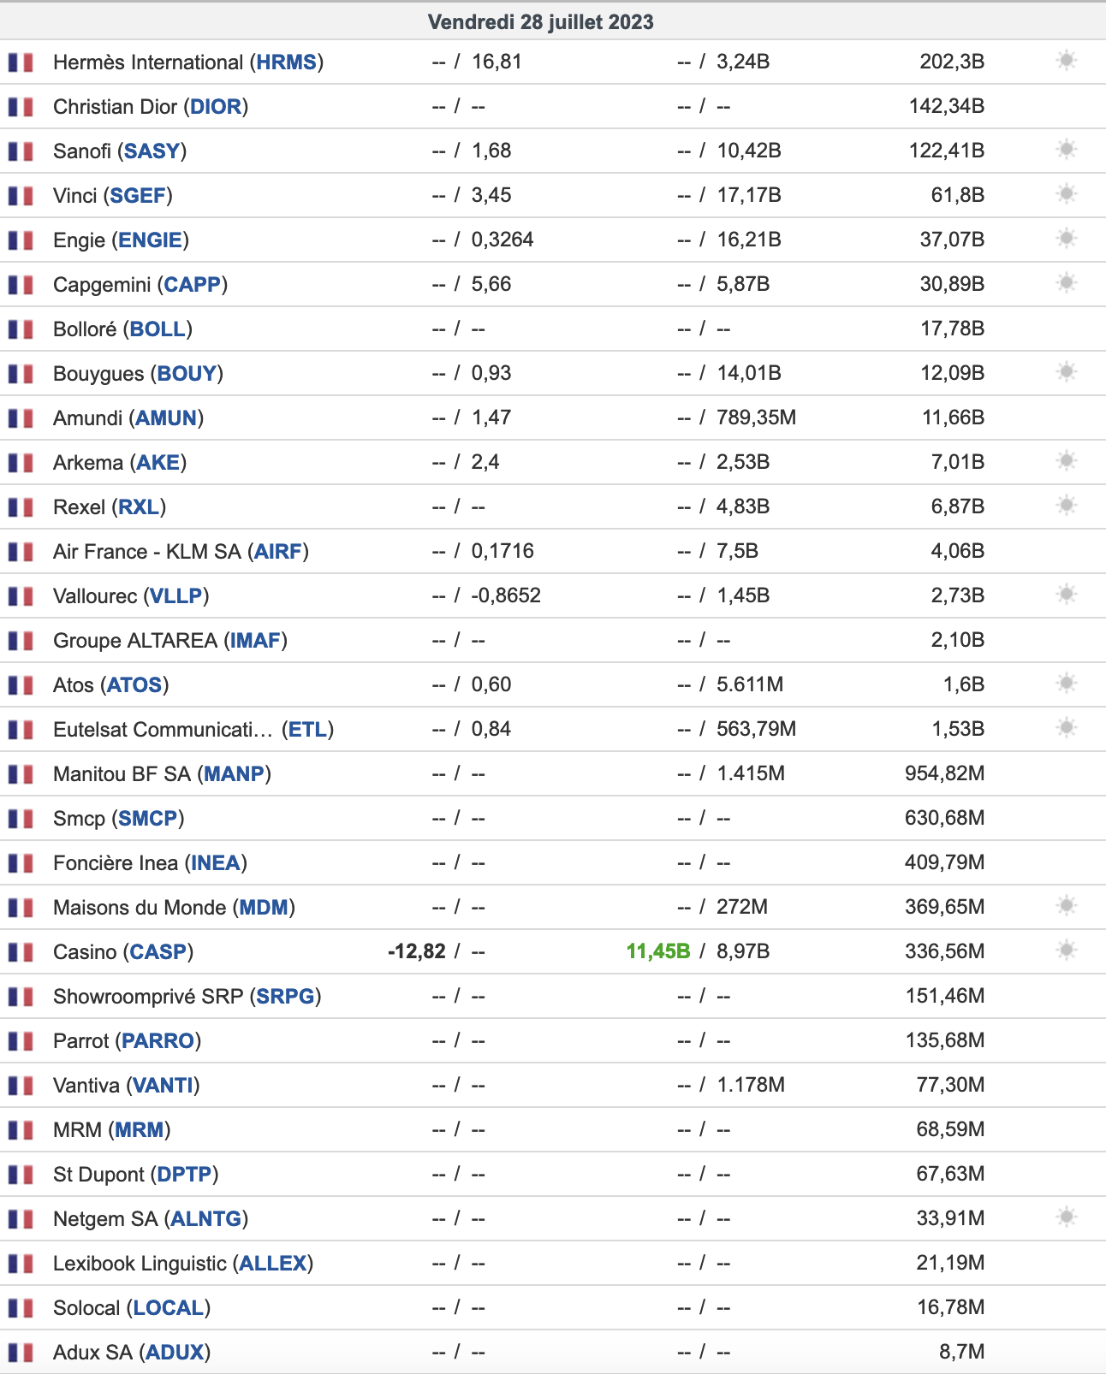Click the sun icon in Engie row
This screenshot has width=1106, height=1374.
coord(1066,239)
